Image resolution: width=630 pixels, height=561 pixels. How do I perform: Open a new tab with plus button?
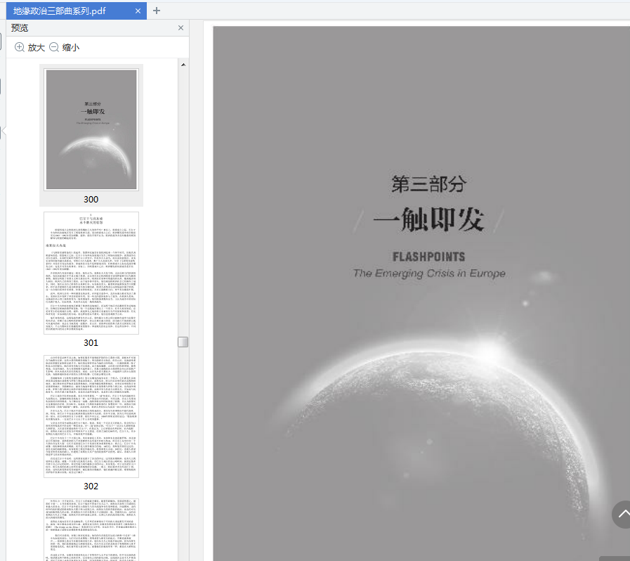point(157,11)
